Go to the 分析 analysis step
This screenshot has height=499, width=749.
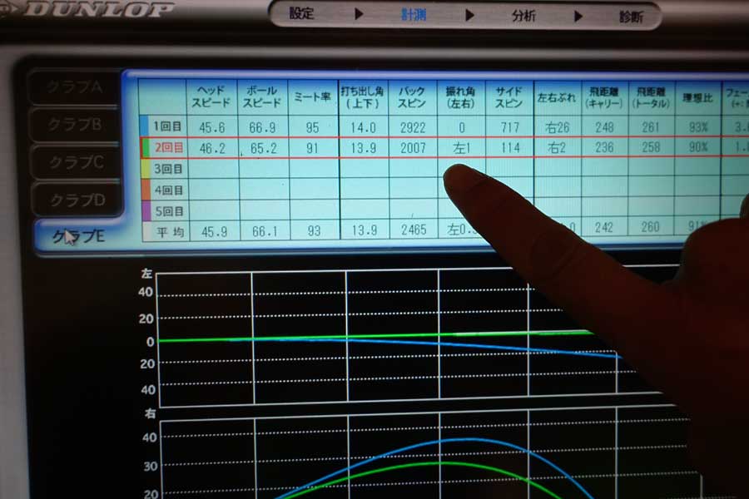(x=524, y=15)
